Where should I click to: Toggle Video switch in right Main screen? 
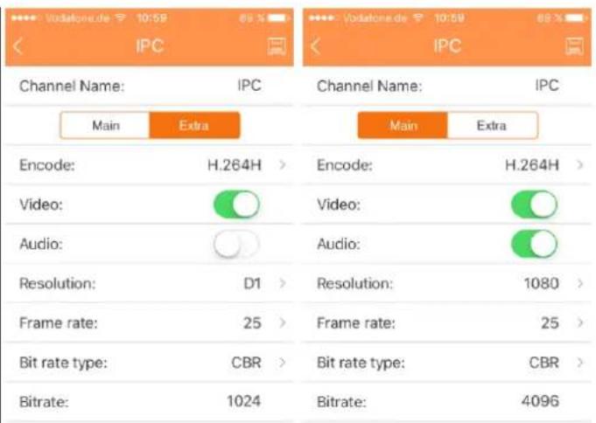pyautogui.click(x=534, y=205)
